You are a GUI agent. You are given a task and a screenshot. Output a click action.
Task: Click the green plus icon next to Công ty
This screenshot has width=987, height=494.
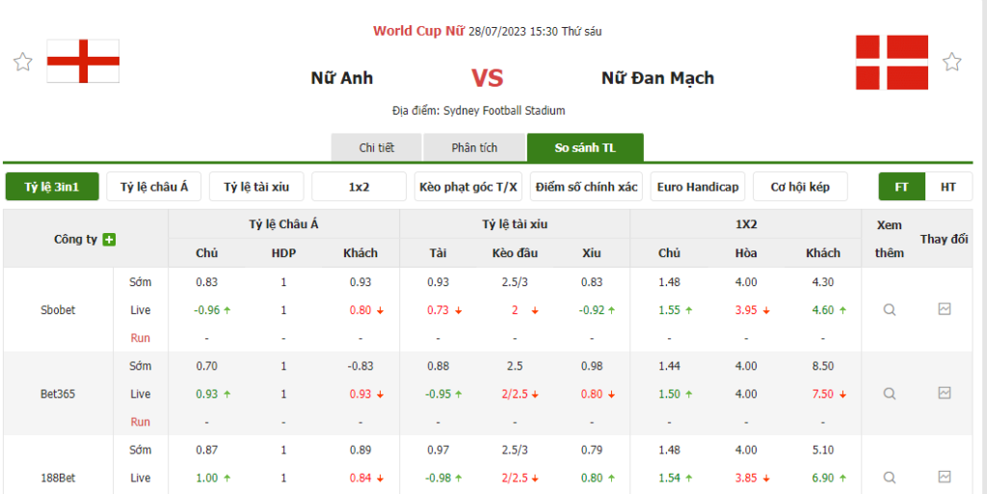[109, 239]
